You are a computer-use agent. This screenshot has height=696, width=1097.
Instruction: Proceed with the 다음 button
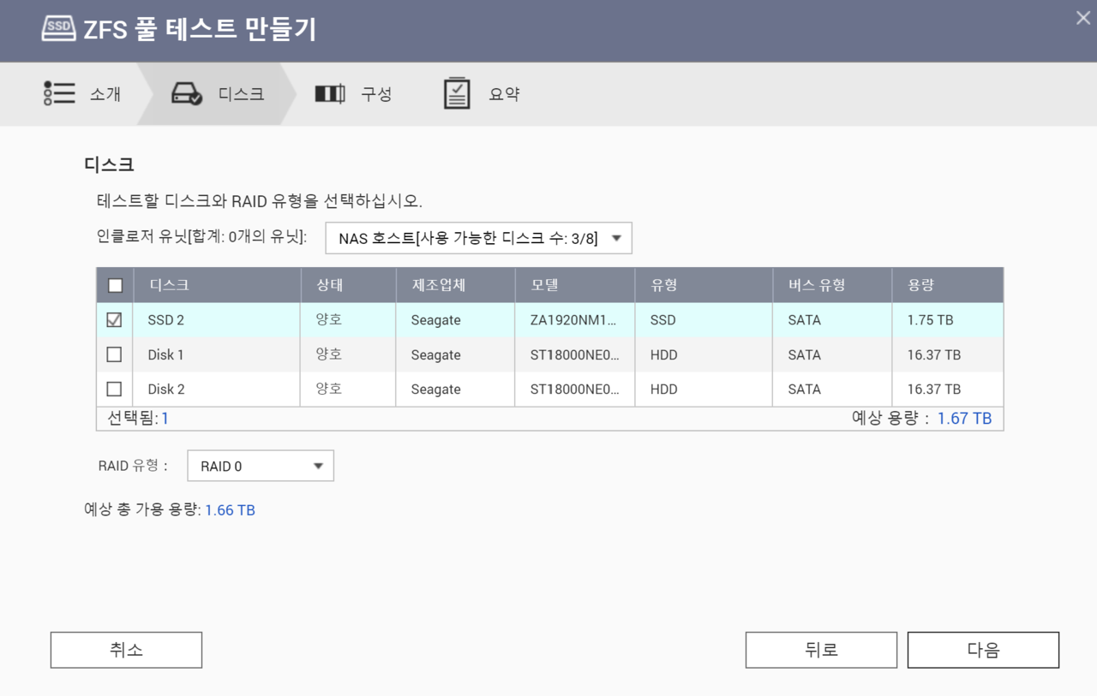(x=982, y=650)
